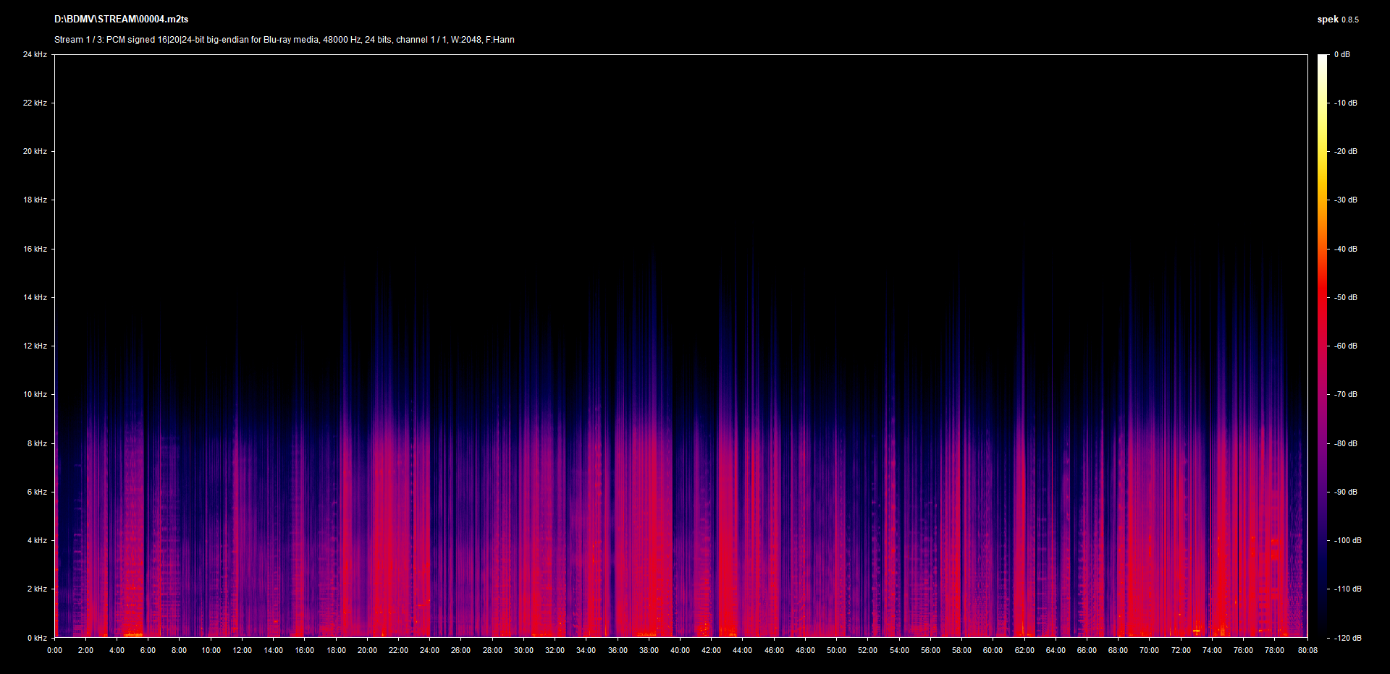Select the 40:00 time axis marker
This screenshot has height=674, width=1390.
[680, 650]
